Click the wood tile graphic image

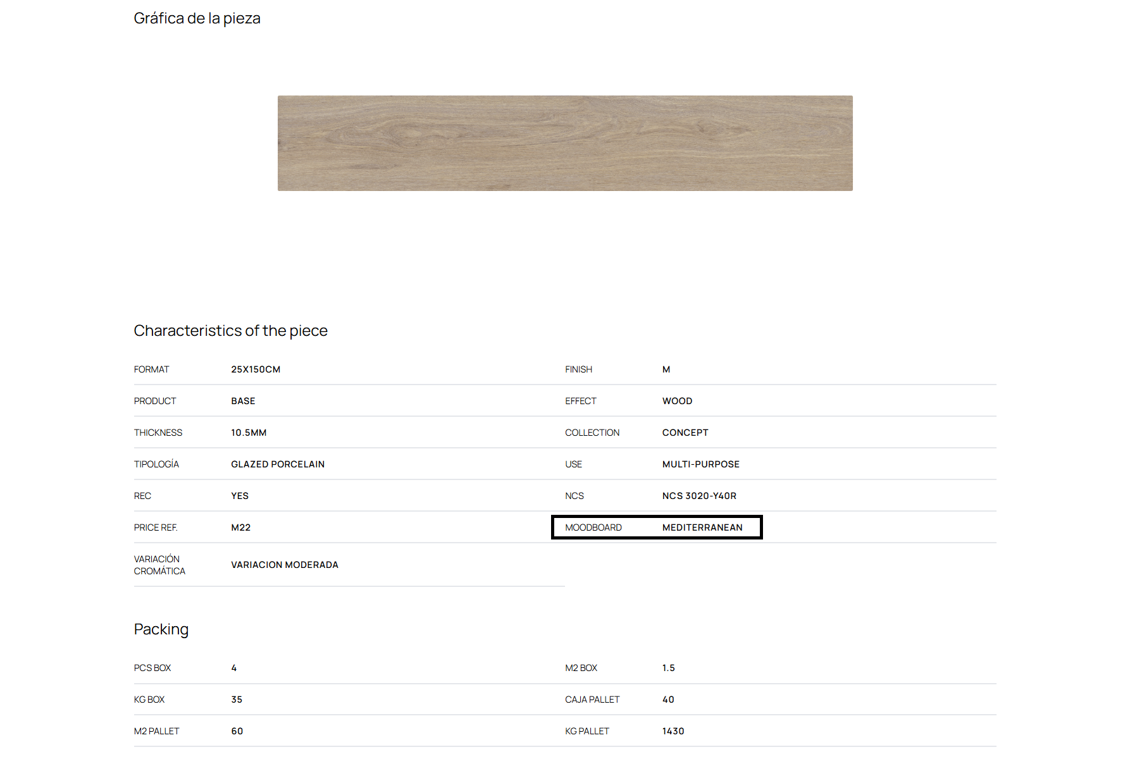(x=565, y=143)
